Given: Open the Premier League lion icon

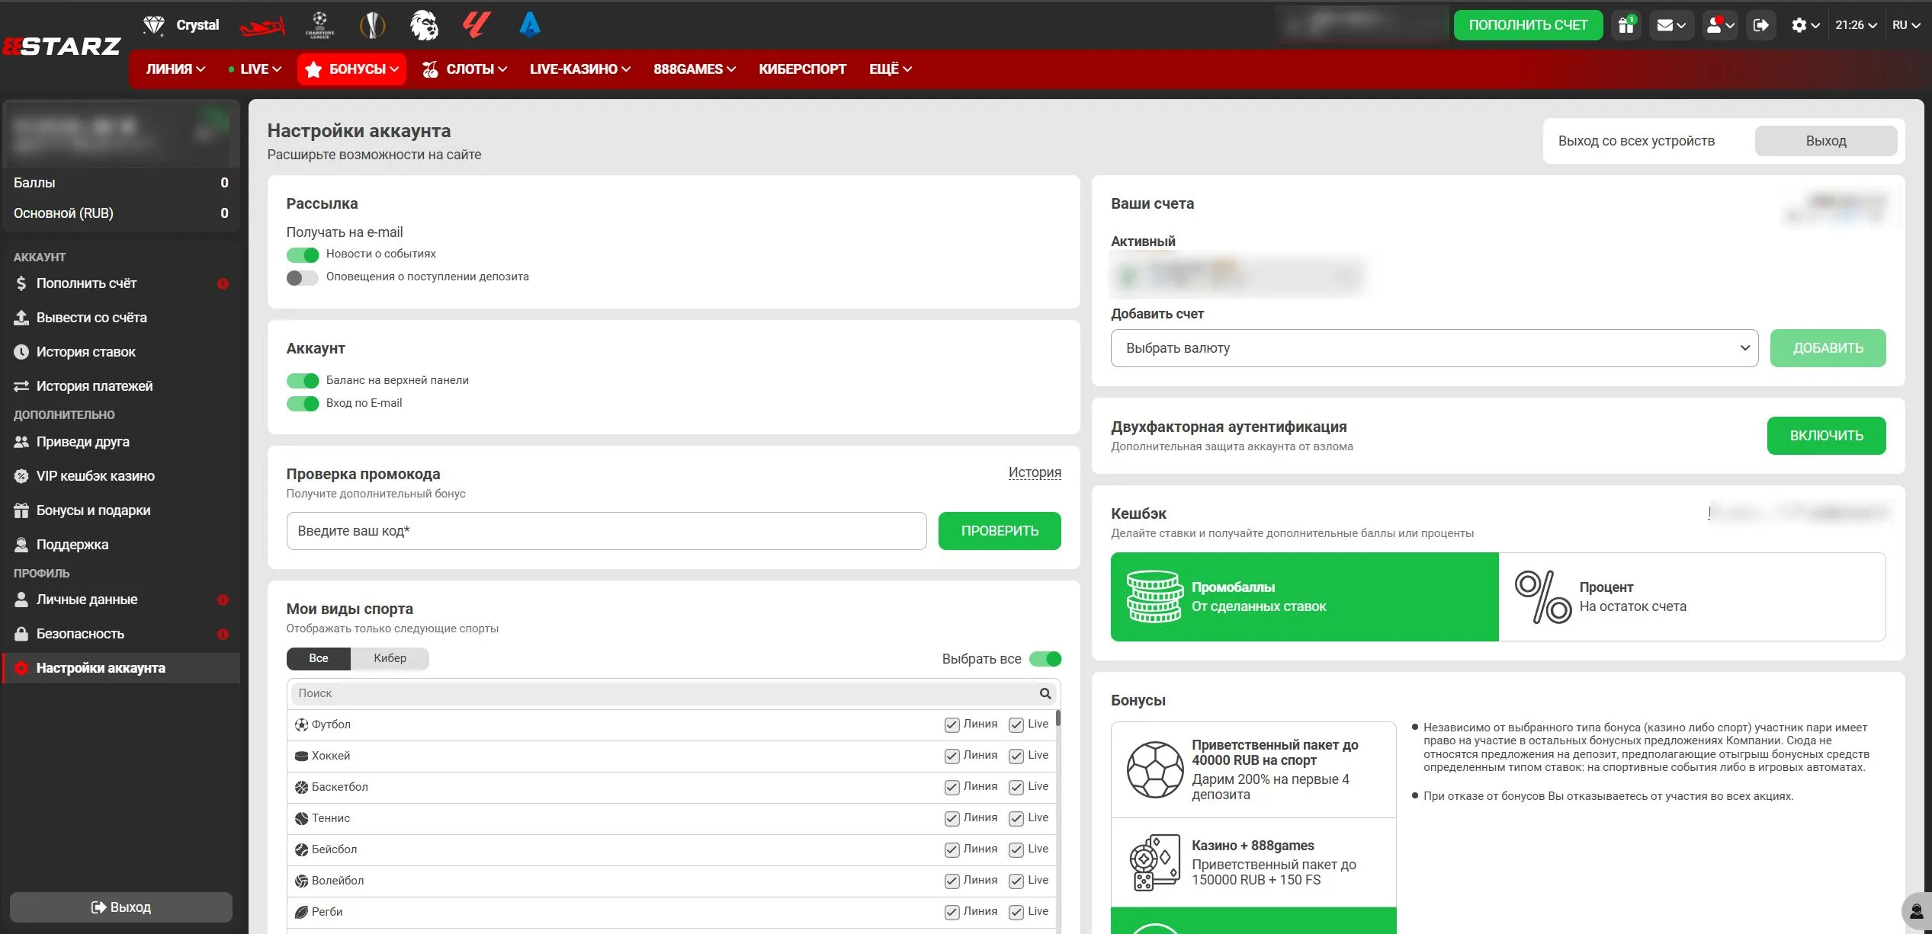Looking at the screenshot, I should point(424,25).
